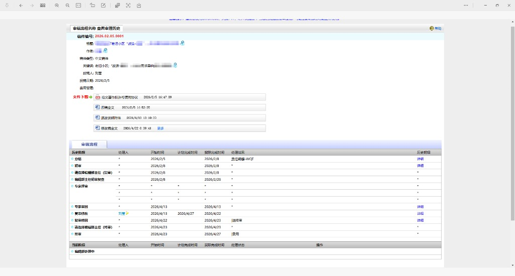Click the 1:1 actual size icon
This screenshot has height=276, width=515.
(x=78, y=5)
